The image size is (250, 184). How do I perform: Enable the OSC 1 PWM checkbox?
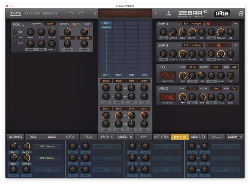15,32
